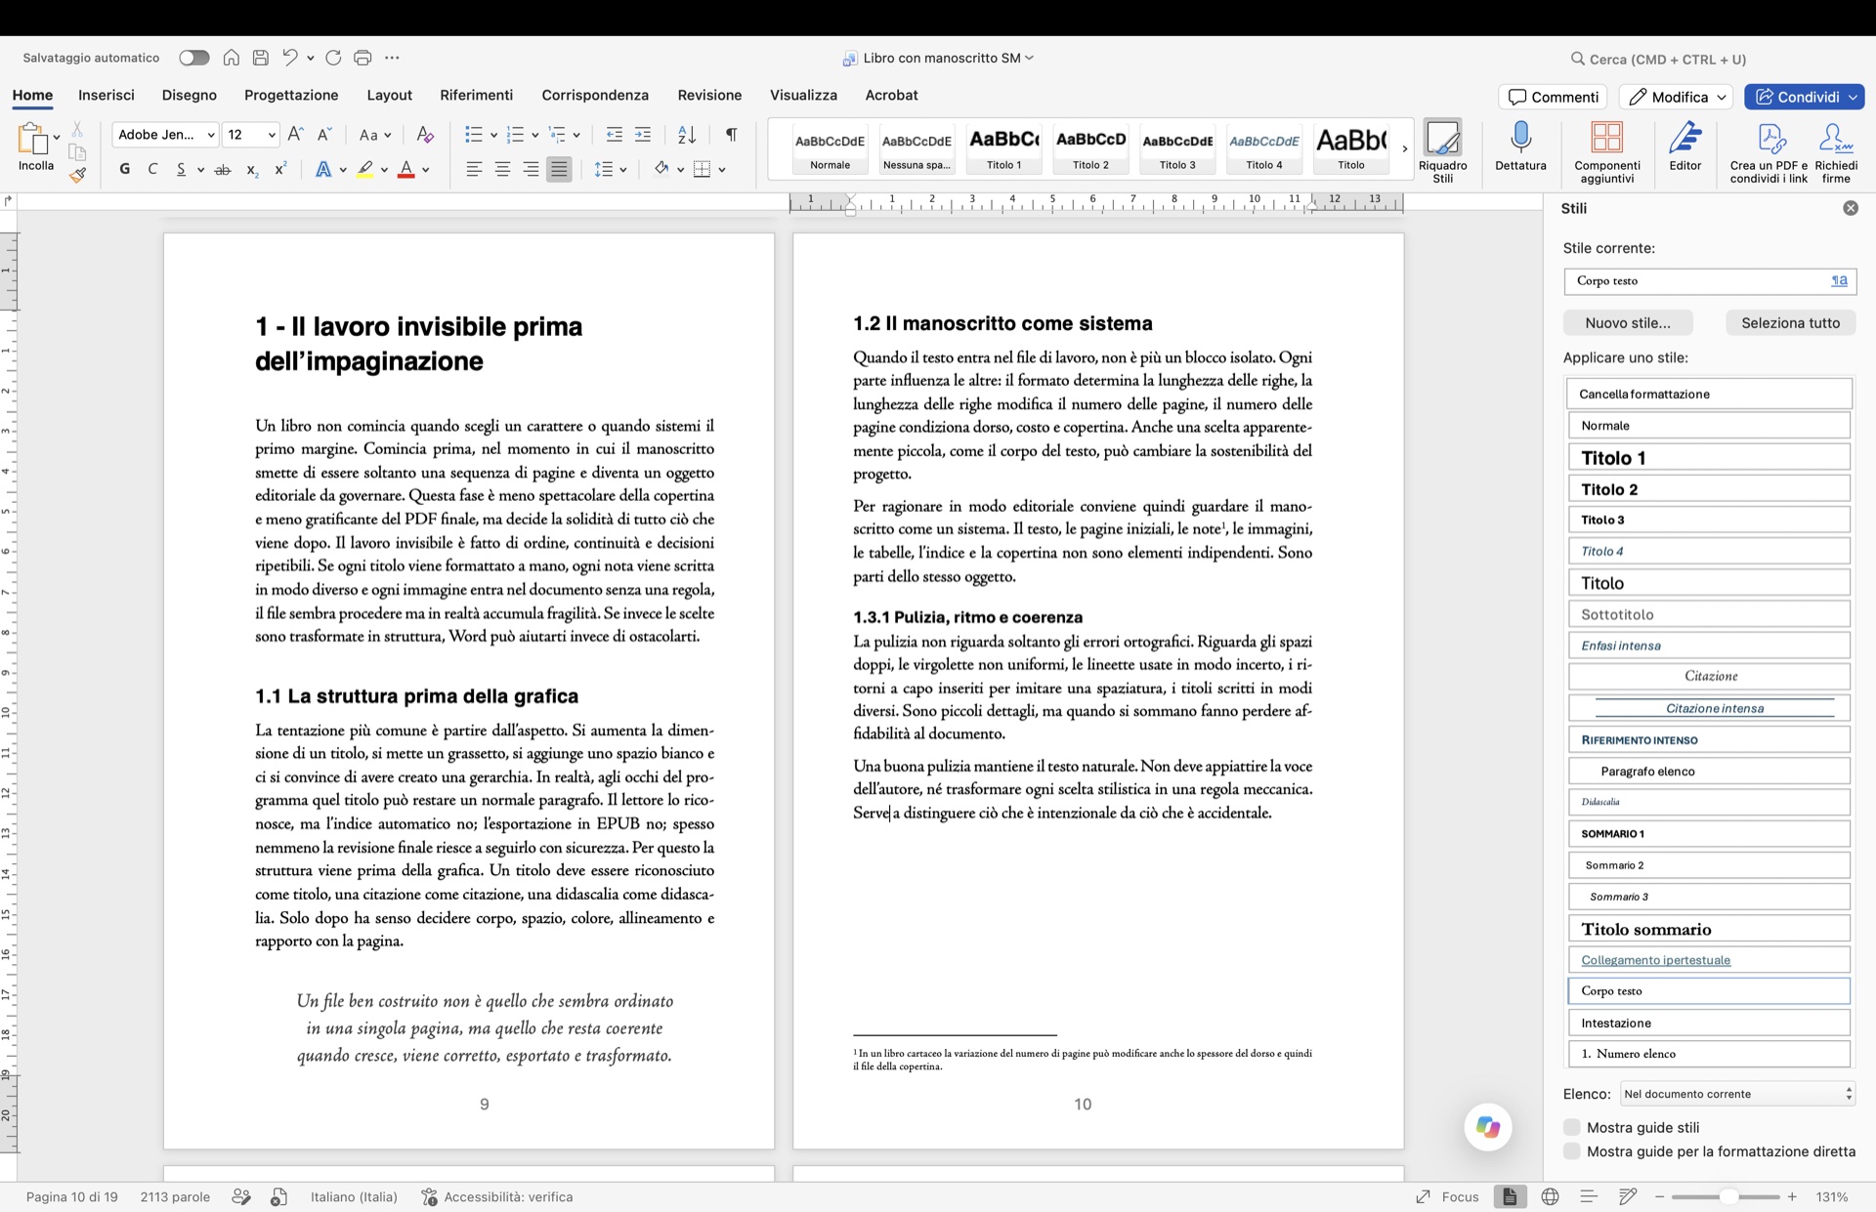Apply italic with the C button
The width and height of the screenshot is (1876, 1212).
click(152, 169)
